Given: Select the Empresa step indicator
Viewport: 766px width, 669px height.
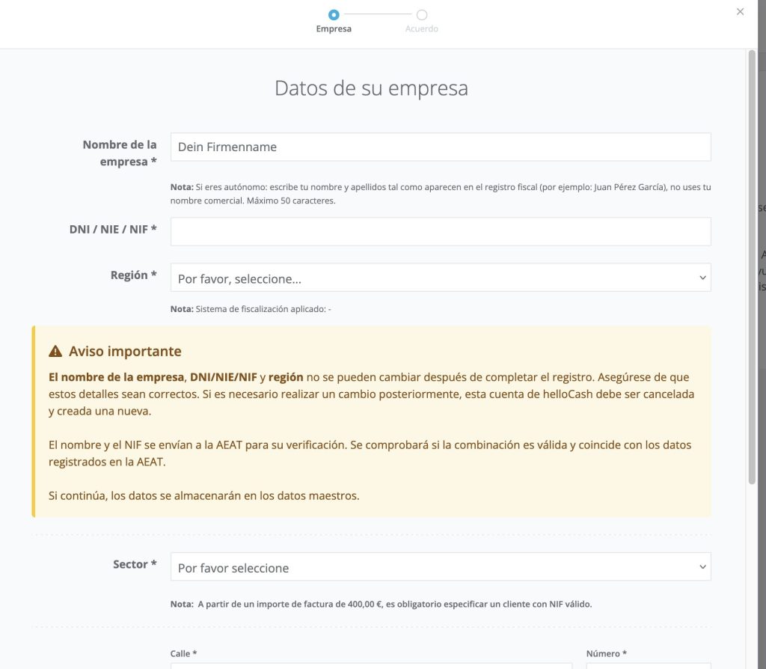Looking at the screenshot, I should pyautogui.click(x=334, y=15).
